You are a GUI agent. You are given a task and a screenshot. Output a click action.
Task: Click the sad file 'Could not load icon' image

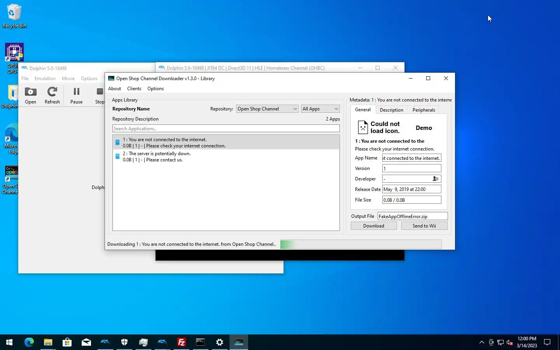point(362,127)
